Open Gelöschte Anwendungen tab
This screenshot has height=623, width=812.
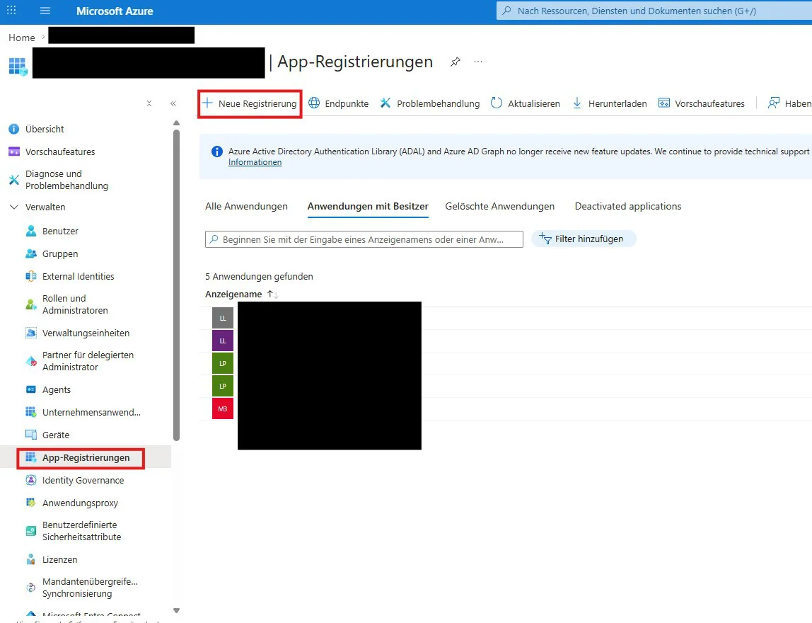point(500,206)
